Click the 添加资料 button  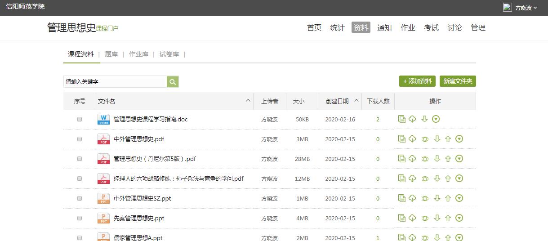click(x=417, y=81)
